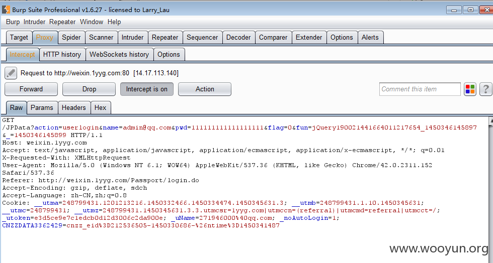Click the name parameter value admin@qq.com
The width and height of the screenshot is (493, 263).
coord(147,127)
